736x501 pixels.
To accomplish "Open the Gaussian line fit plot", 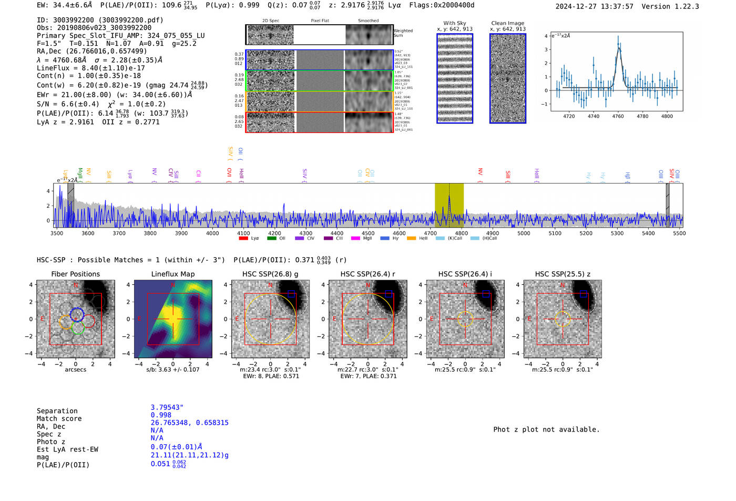I will 616,71.
